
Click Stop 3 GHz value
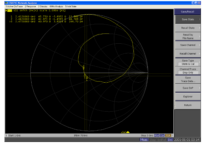(147, 135)
